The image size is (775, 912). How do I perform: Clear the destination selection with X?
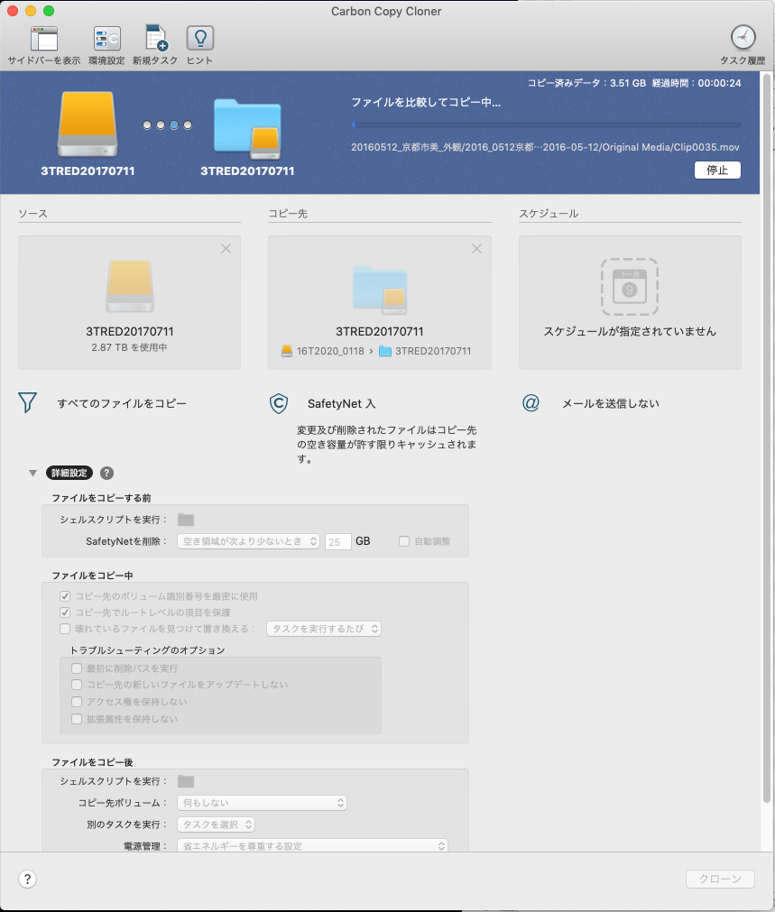click(477, 249)
